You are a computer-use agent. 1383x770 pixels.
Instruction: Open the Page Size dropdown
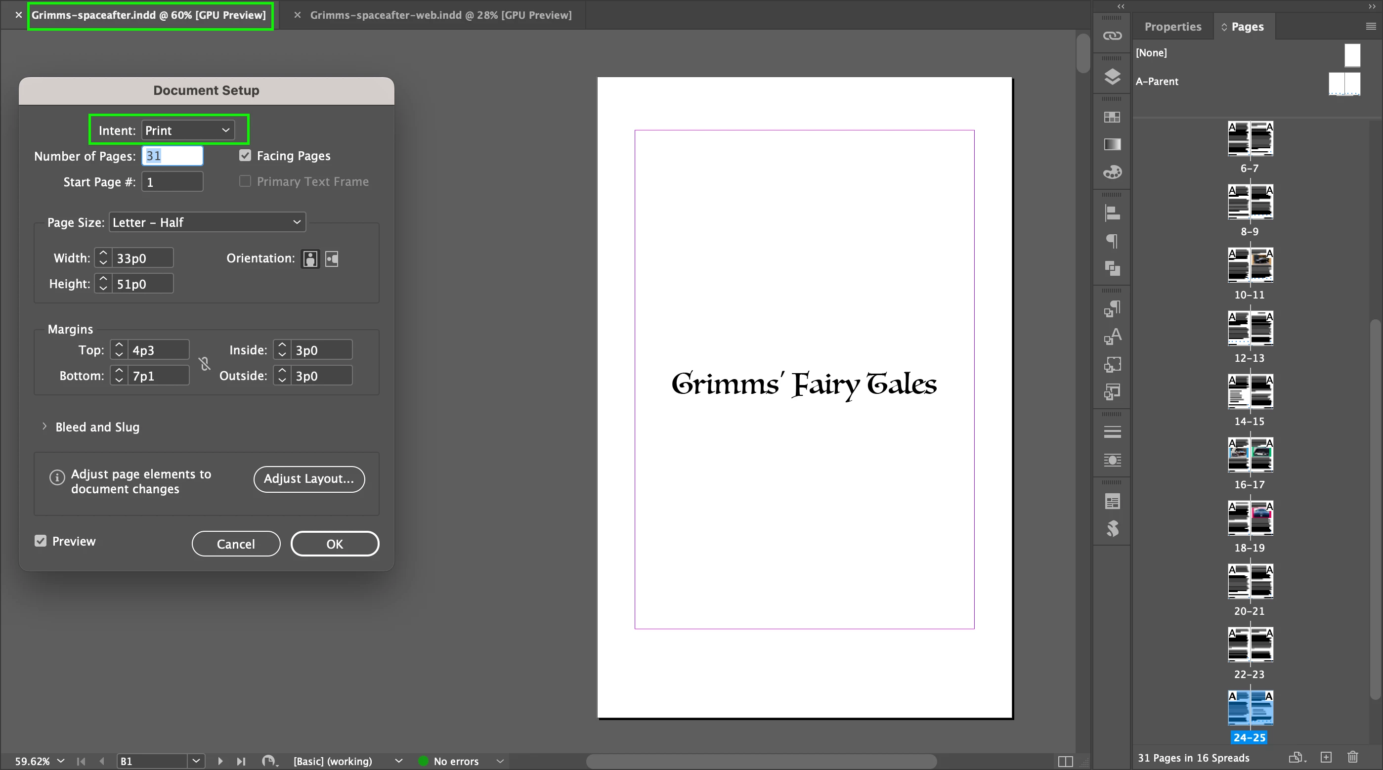(x=207, y=222)
